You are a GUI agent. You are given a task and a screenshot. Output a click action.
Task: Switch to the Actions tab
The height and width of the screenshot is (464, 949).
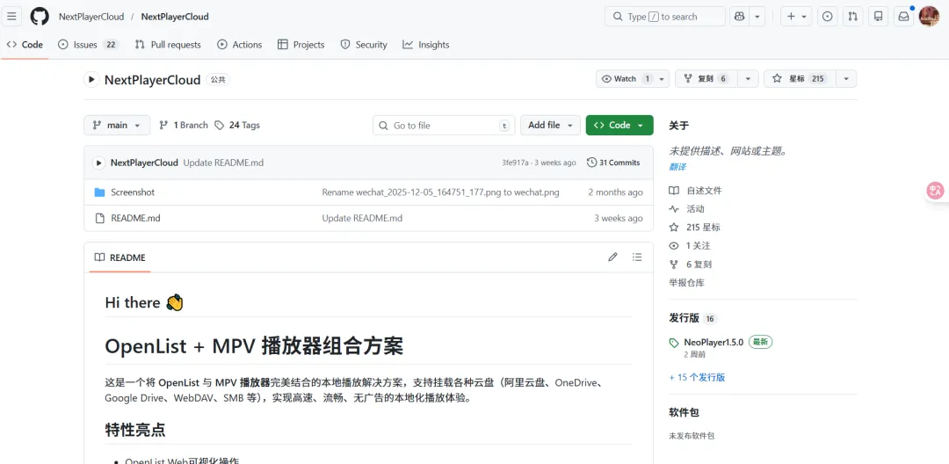(x=240, y=45)
